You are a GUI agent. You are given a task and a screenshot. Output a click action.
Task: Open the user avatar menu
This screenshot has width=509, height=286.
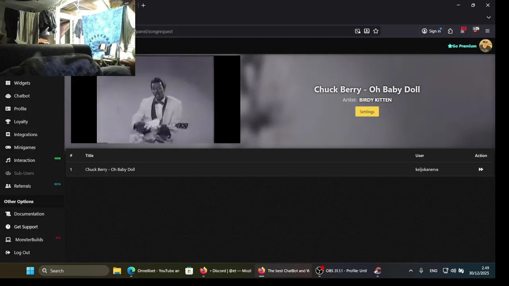pyautogui.click(x=486, y=46)
